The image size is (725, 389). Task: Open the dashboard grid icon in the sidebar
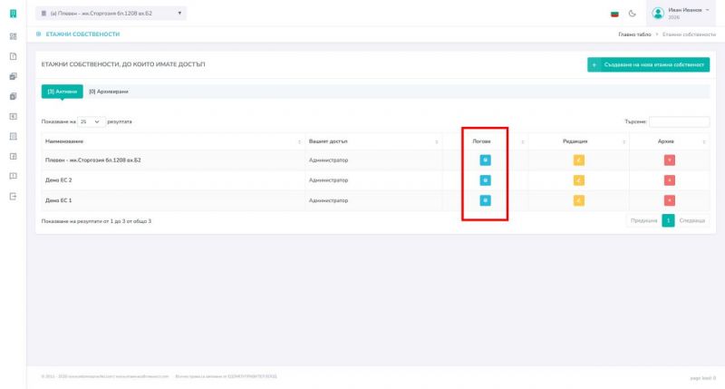point(13,36)
